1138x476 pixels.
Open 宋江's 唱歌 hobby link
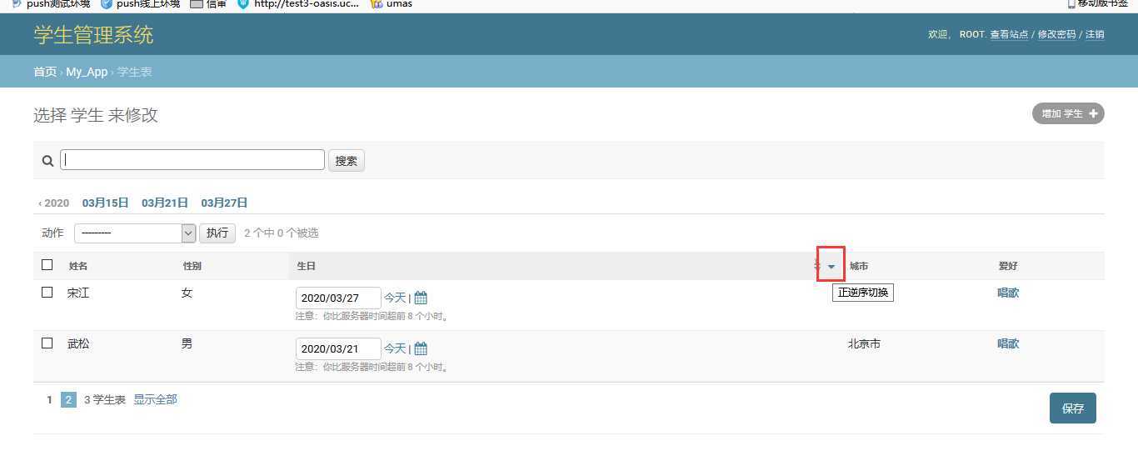1008,293
